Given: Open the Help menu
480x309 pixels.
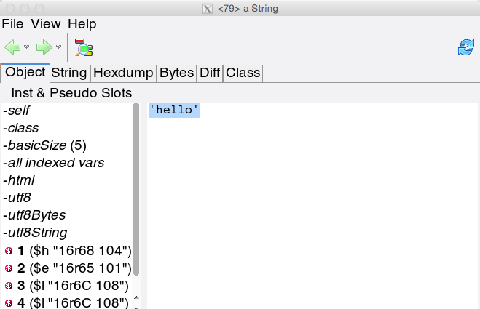Looking at the screenshot, I should 82,24.
